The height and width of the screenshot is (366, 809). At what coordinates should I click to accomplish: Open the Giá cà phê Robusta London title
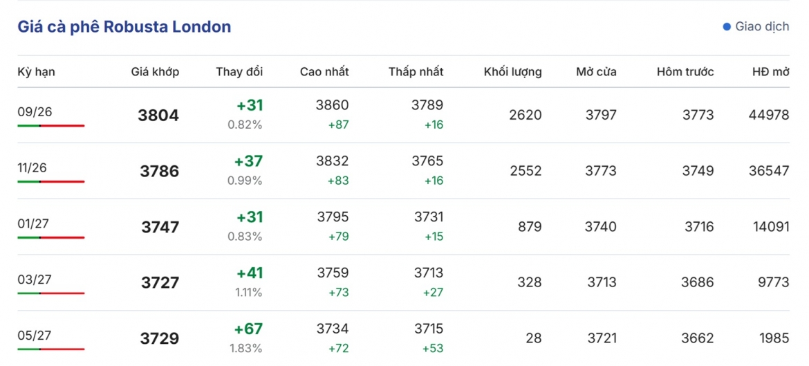124,27
